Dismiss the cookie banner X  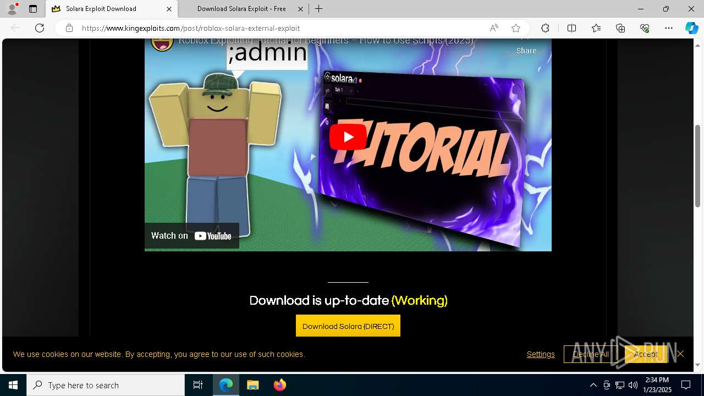click(680, 354)
